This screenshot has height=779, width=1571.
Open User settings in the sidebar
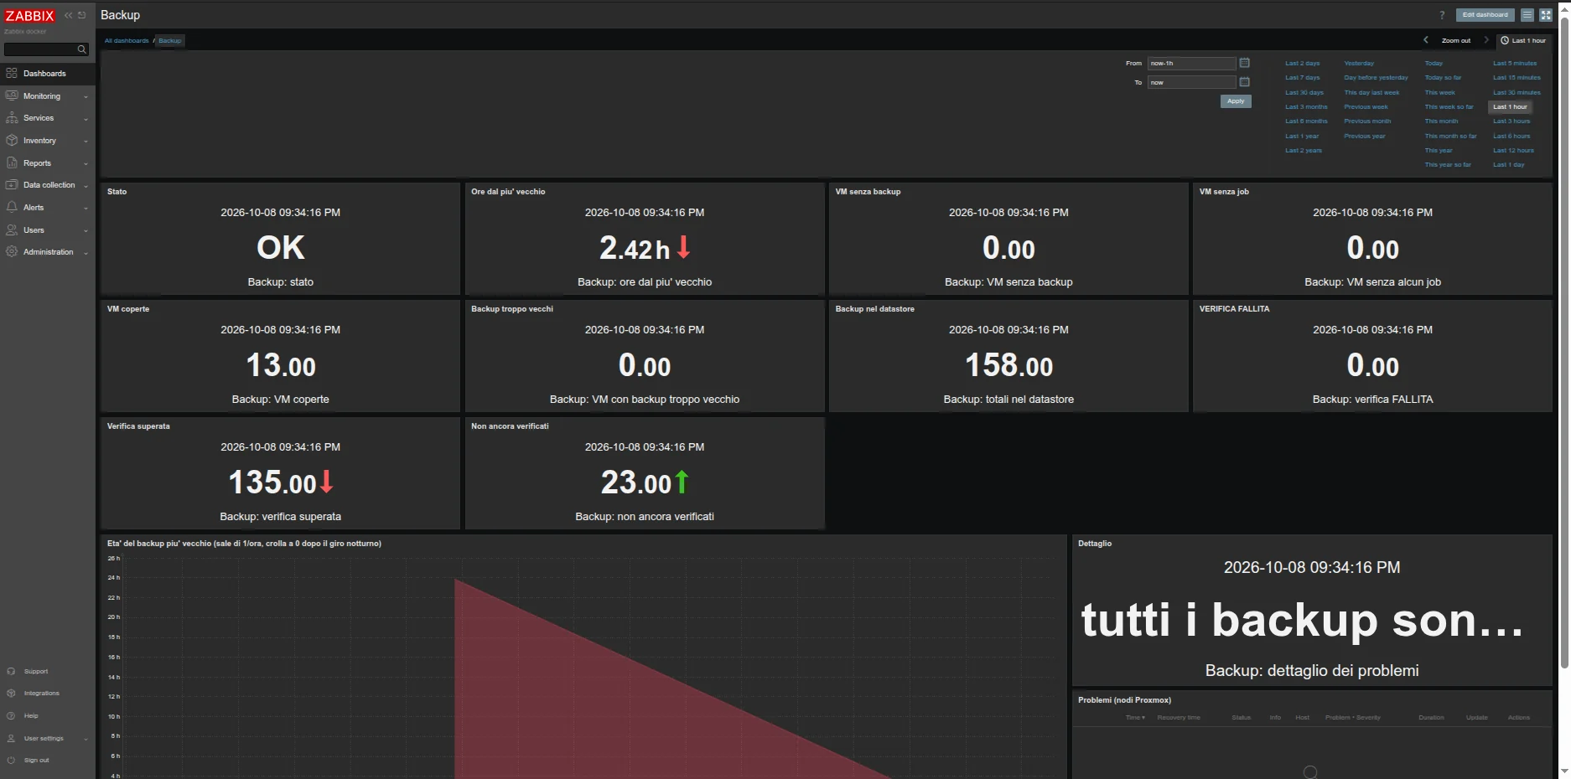[48, 739]
